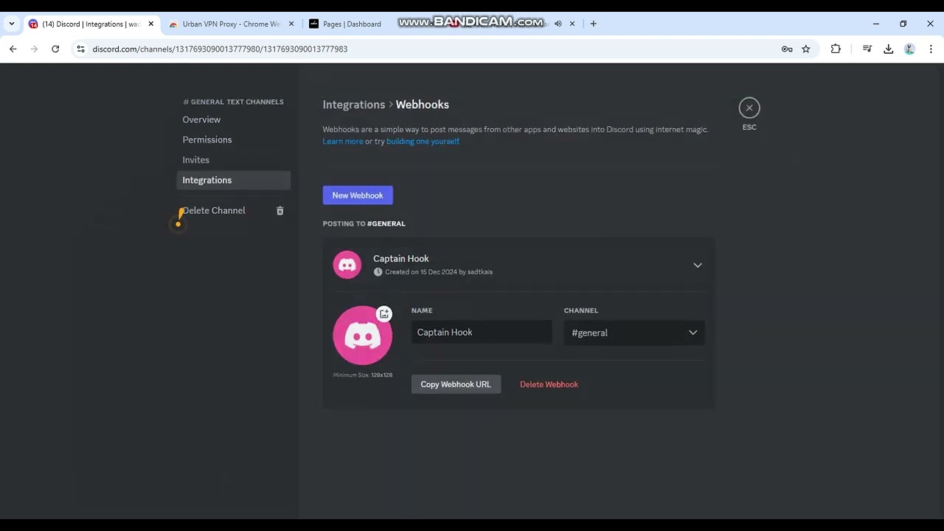The width and height of the screenshot is (944, 531).
Task: Collapse the Captain Hook webhook panel
Action: pyautogui.click(x=697, y=265)
